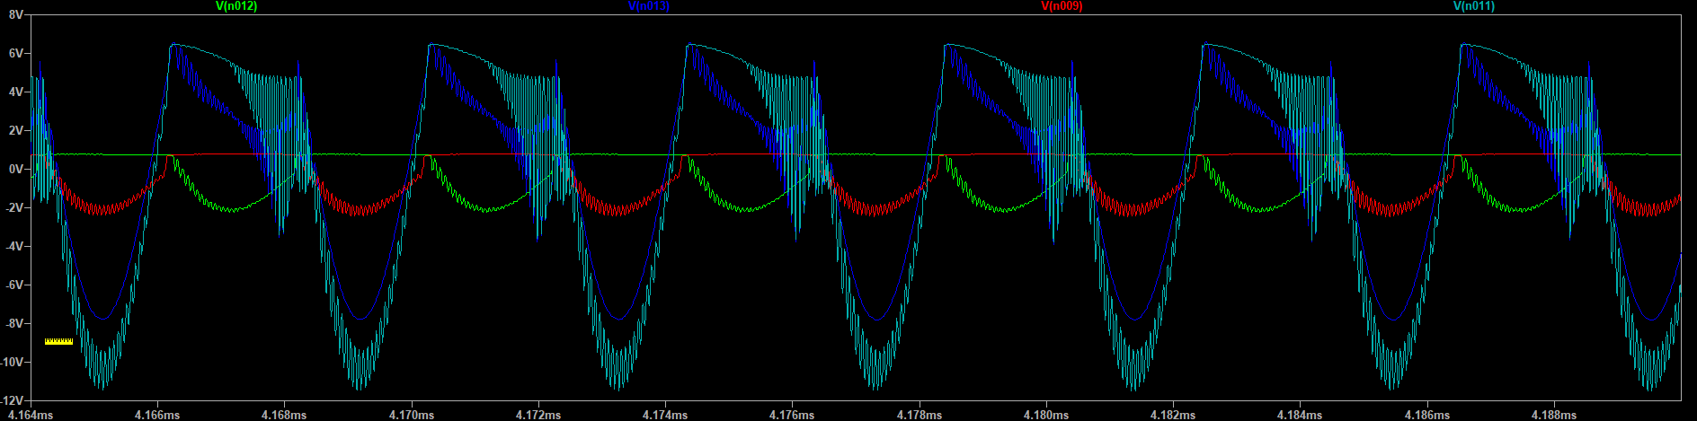
Task: Select the V(n009) red trace label
Action: point(1062,6)
